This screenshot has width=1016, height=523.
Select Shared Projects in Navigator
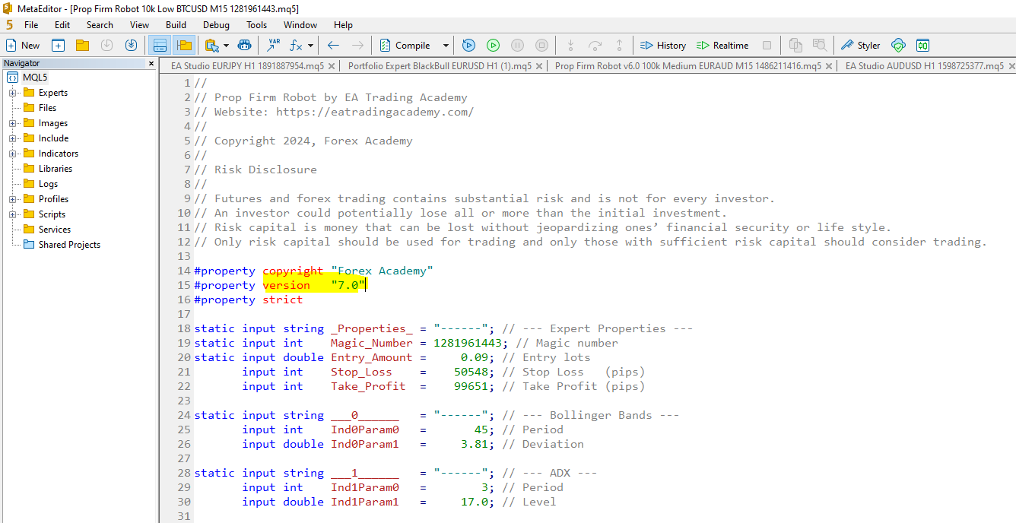click(69, 245)
